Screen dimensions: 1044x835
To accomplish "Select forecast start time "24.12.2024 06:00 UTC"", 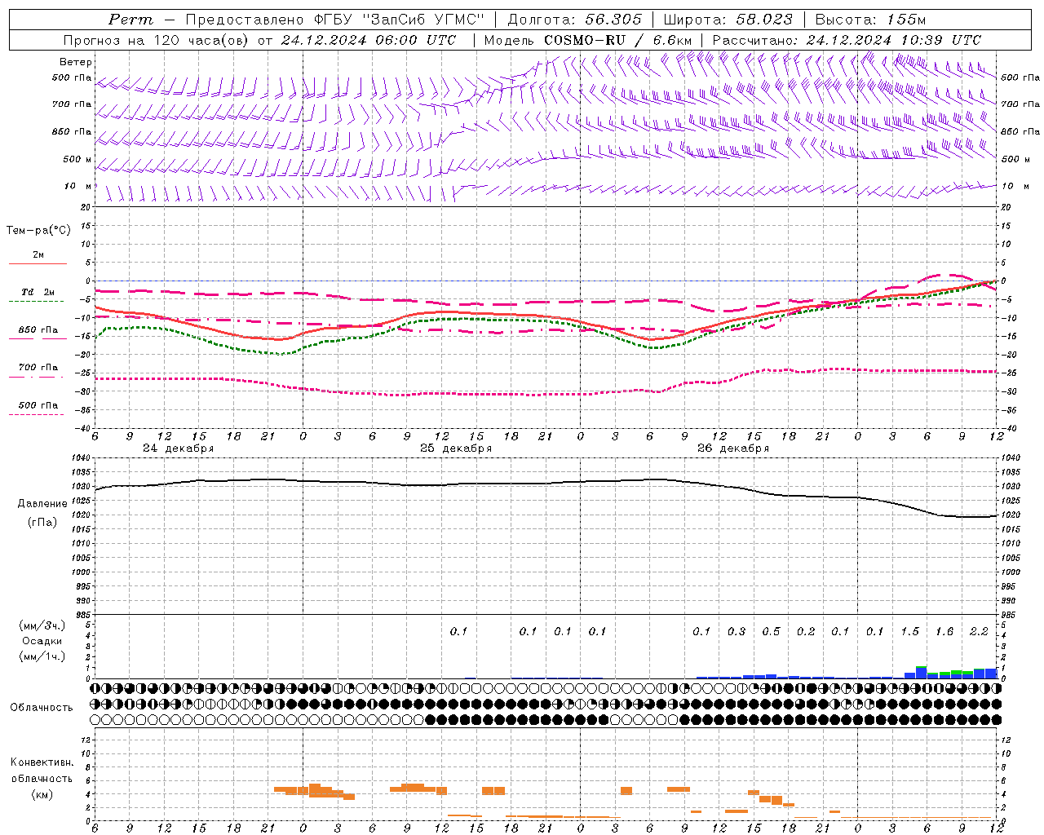I will 369,40.
